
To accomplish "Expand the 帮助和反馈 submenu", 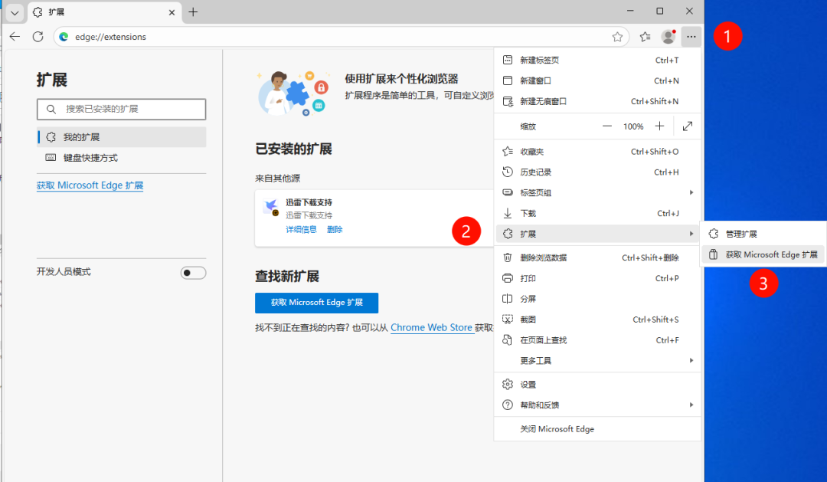I will coord(597,405).
